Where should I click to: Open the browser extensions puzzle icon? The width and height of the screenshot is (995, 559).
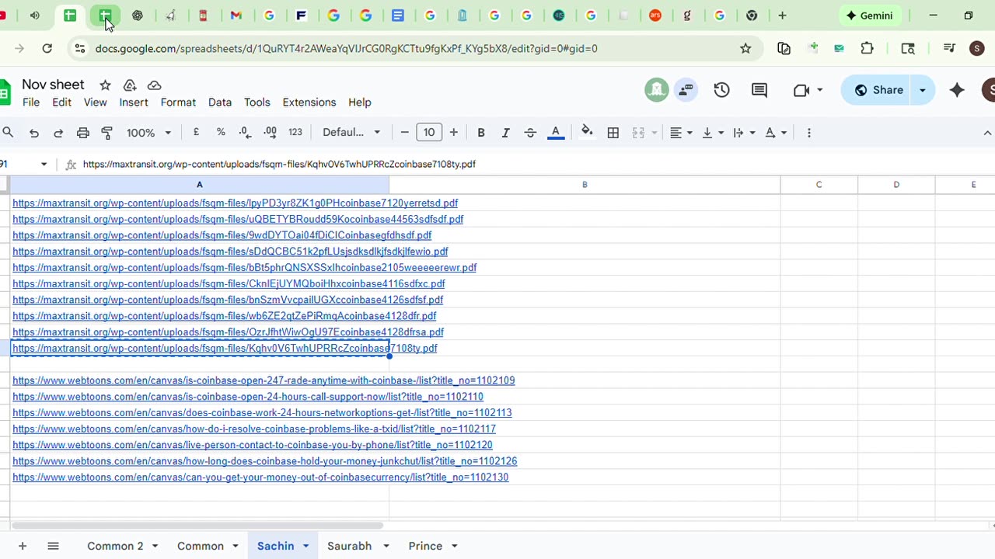(868, 48)
